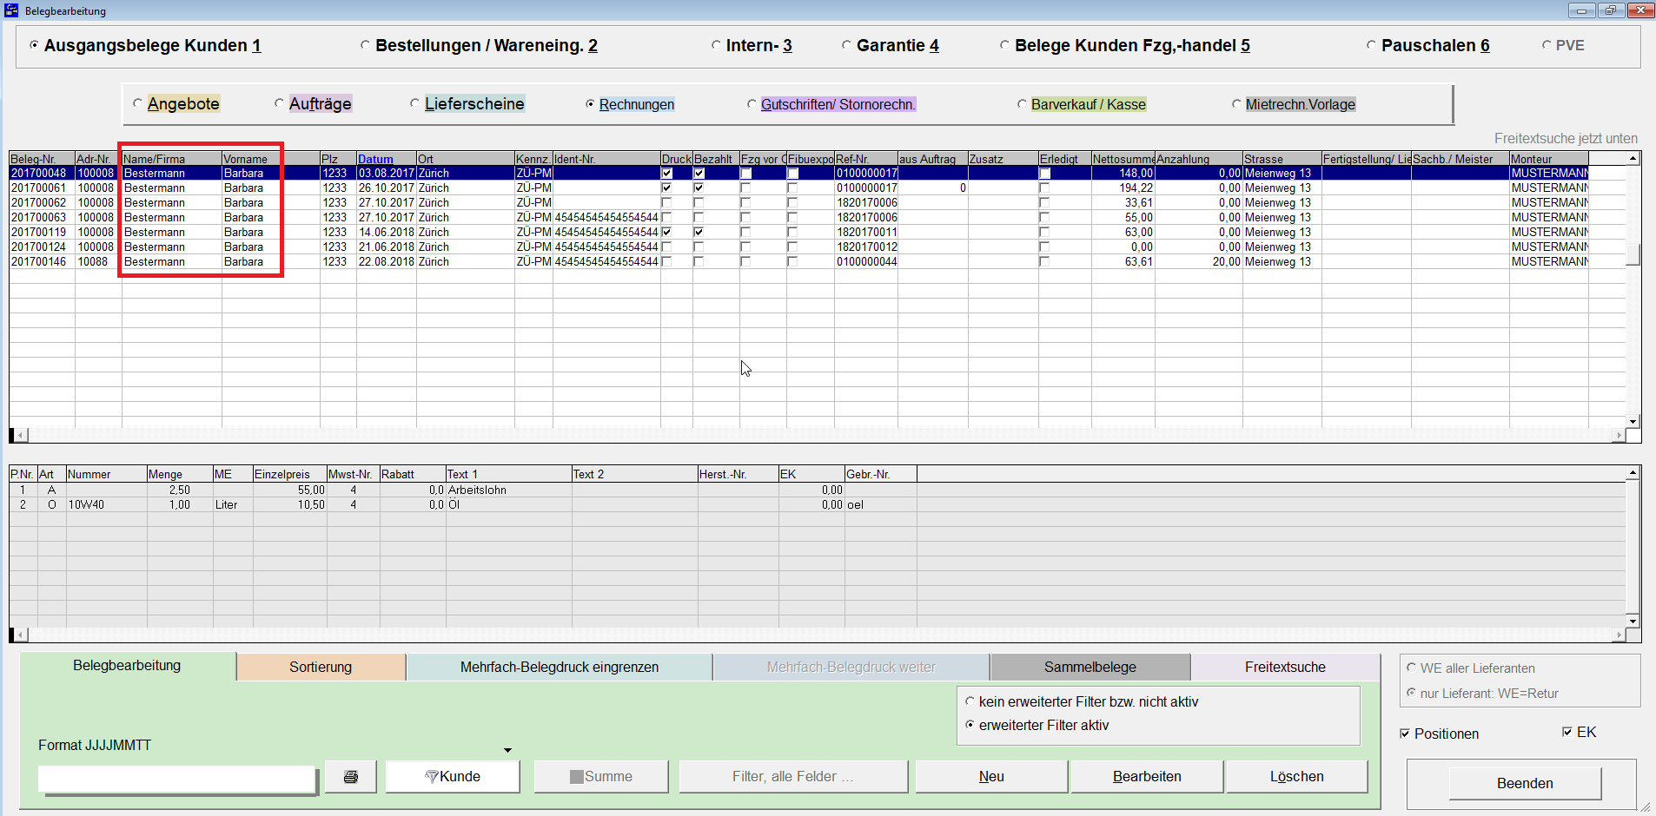Click 'Filter, alle Felder ...' button
The height and width of the screenshot is (816, 1656).
[x=793, y=777]
